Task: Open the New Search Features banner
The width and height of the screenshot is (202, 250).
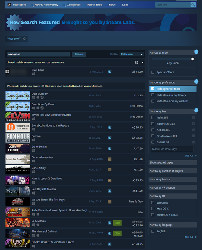Action: [x=101, y=23]
